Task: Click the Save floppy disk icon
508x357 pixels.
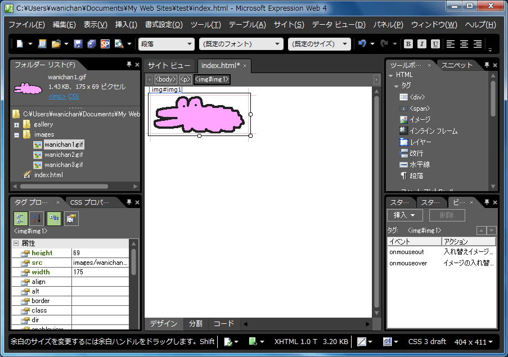Action: [x=78, y=44]
